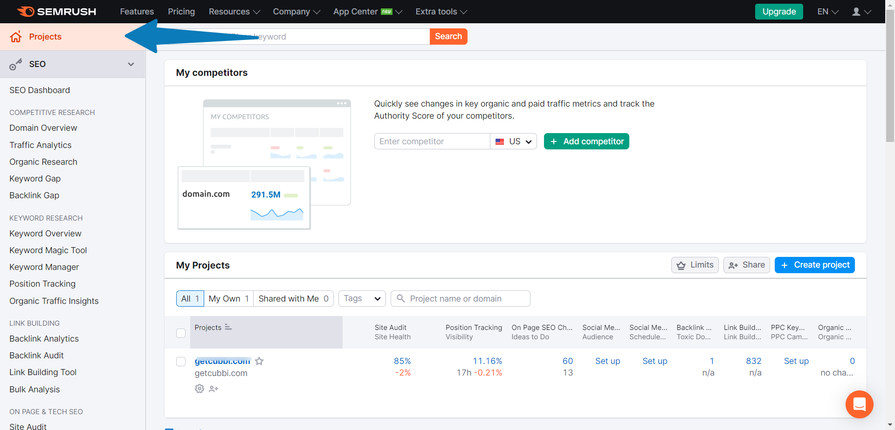Open the Intercom chat bubble

point(859,404)
